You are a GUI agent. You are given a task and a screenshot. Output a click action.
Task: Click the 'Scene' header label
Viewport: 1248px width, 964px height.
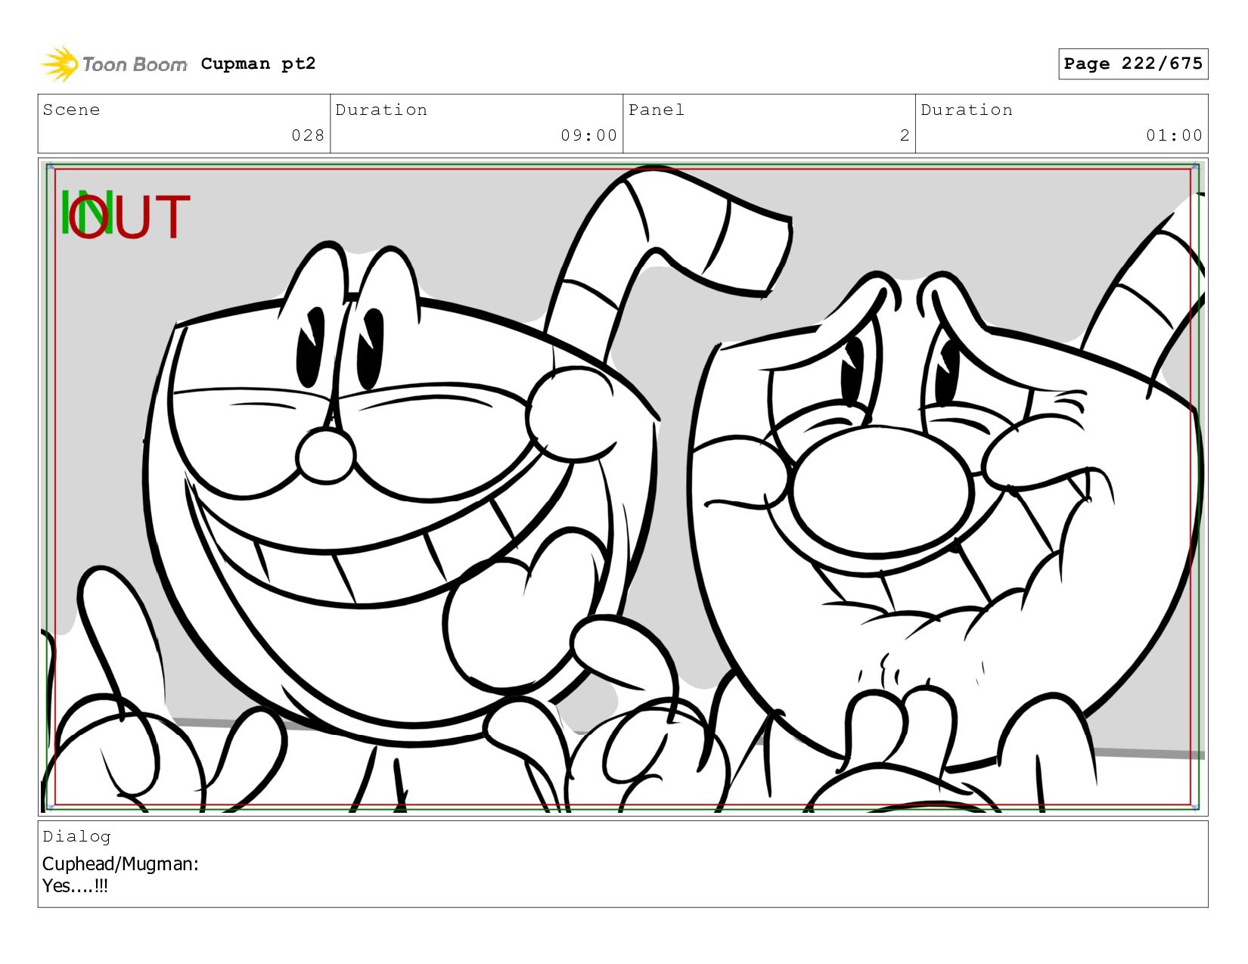[x=71, y=110]
